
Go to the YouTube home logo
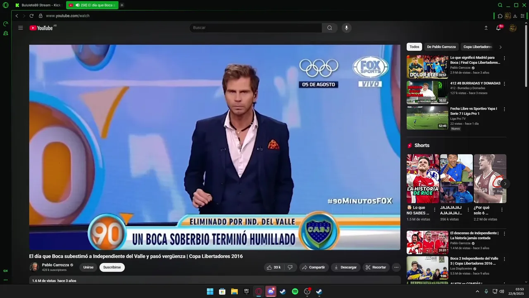tap(41, 28)
